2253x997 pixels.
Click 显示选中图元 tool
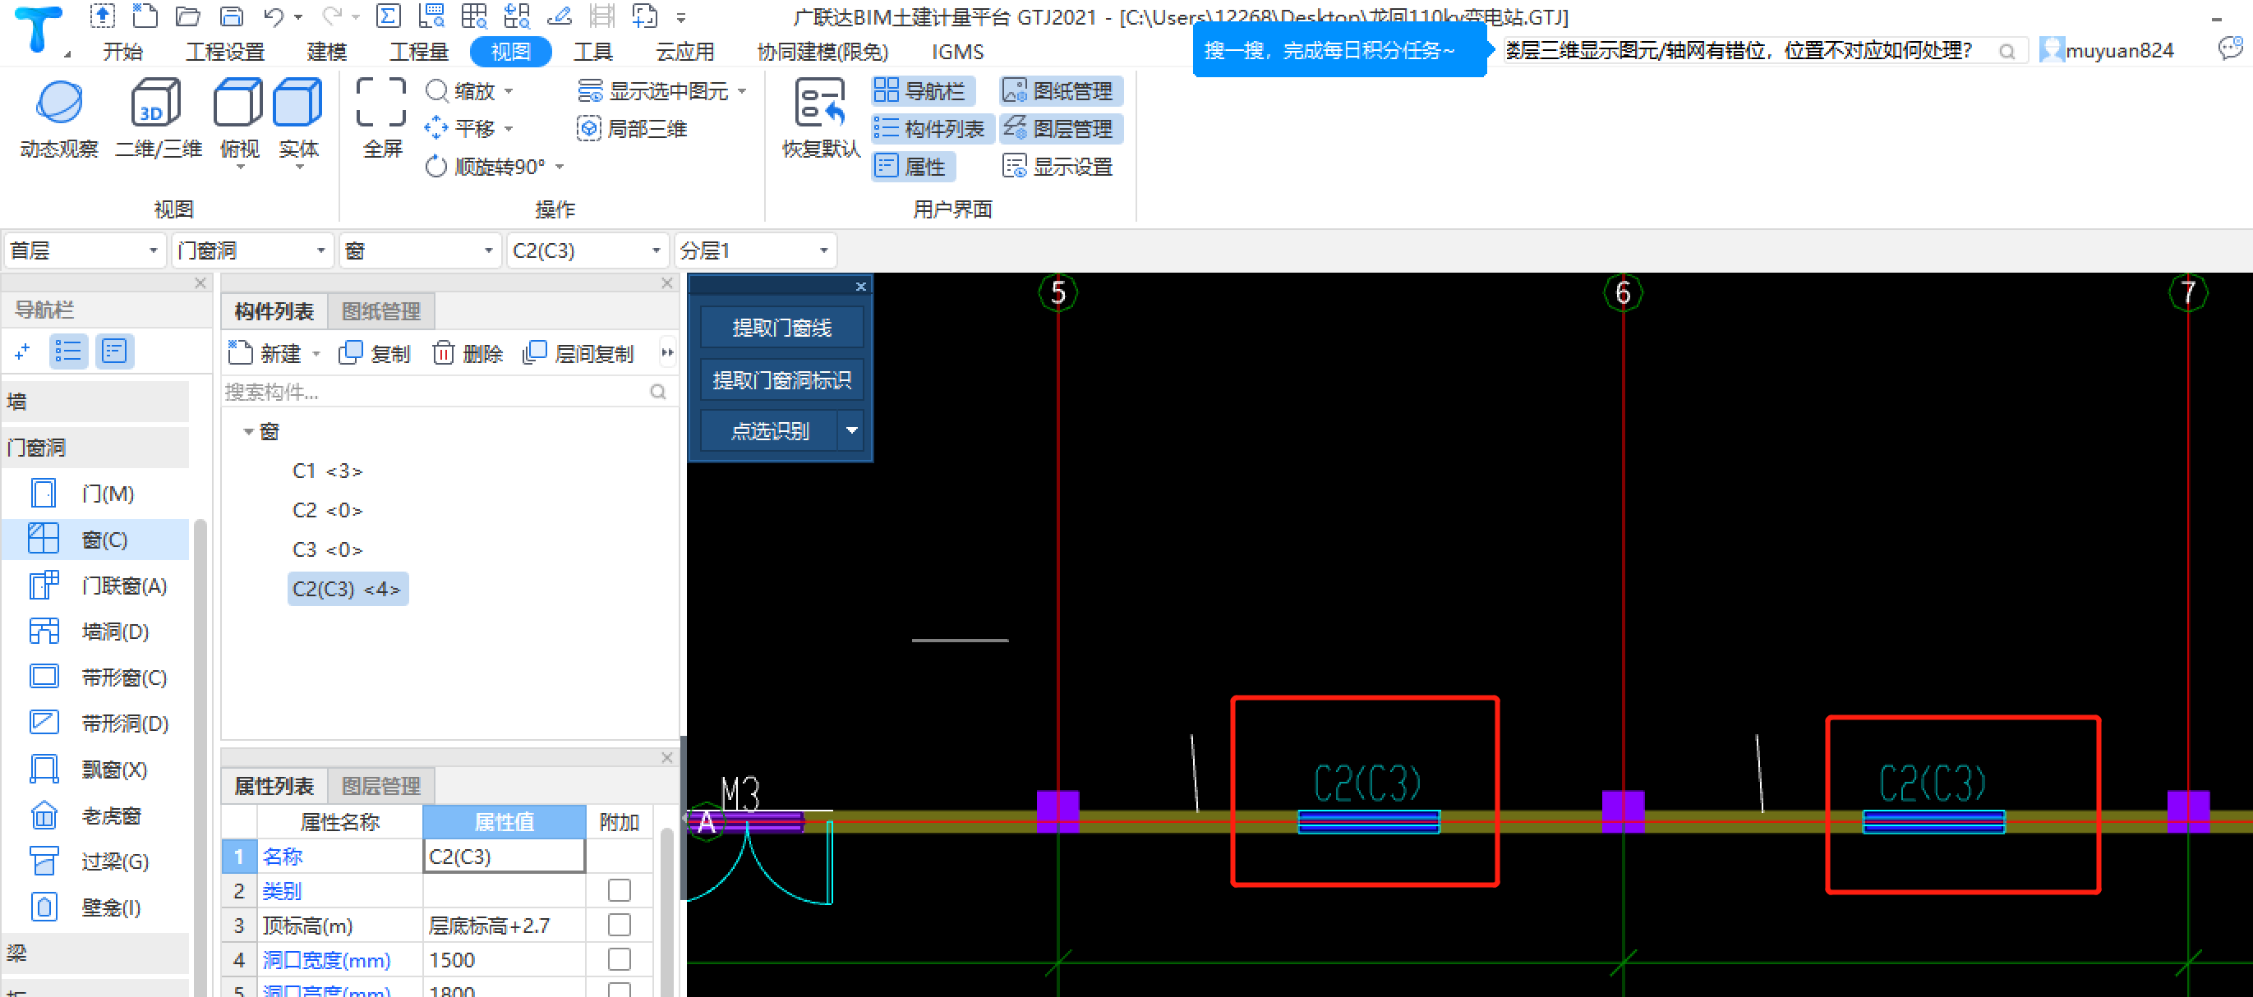click(x=662, y=91)
